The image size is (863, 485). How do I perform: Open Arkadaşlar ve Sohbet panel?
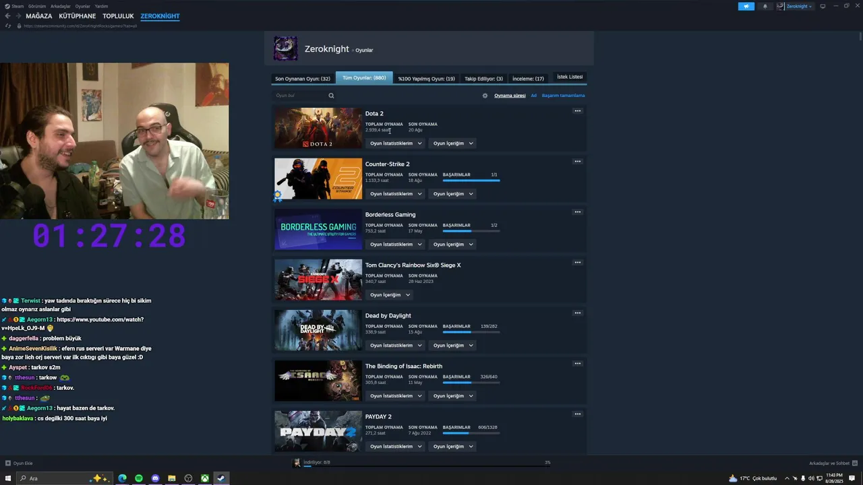tap(833, 463)
